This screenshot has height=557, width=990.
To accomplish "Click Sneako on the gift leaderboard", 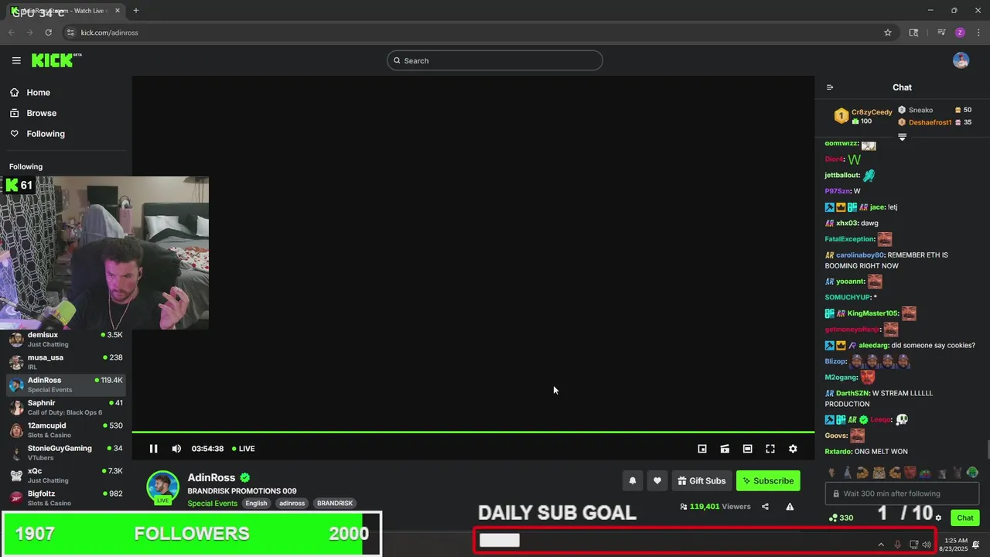I will [920, 110].
